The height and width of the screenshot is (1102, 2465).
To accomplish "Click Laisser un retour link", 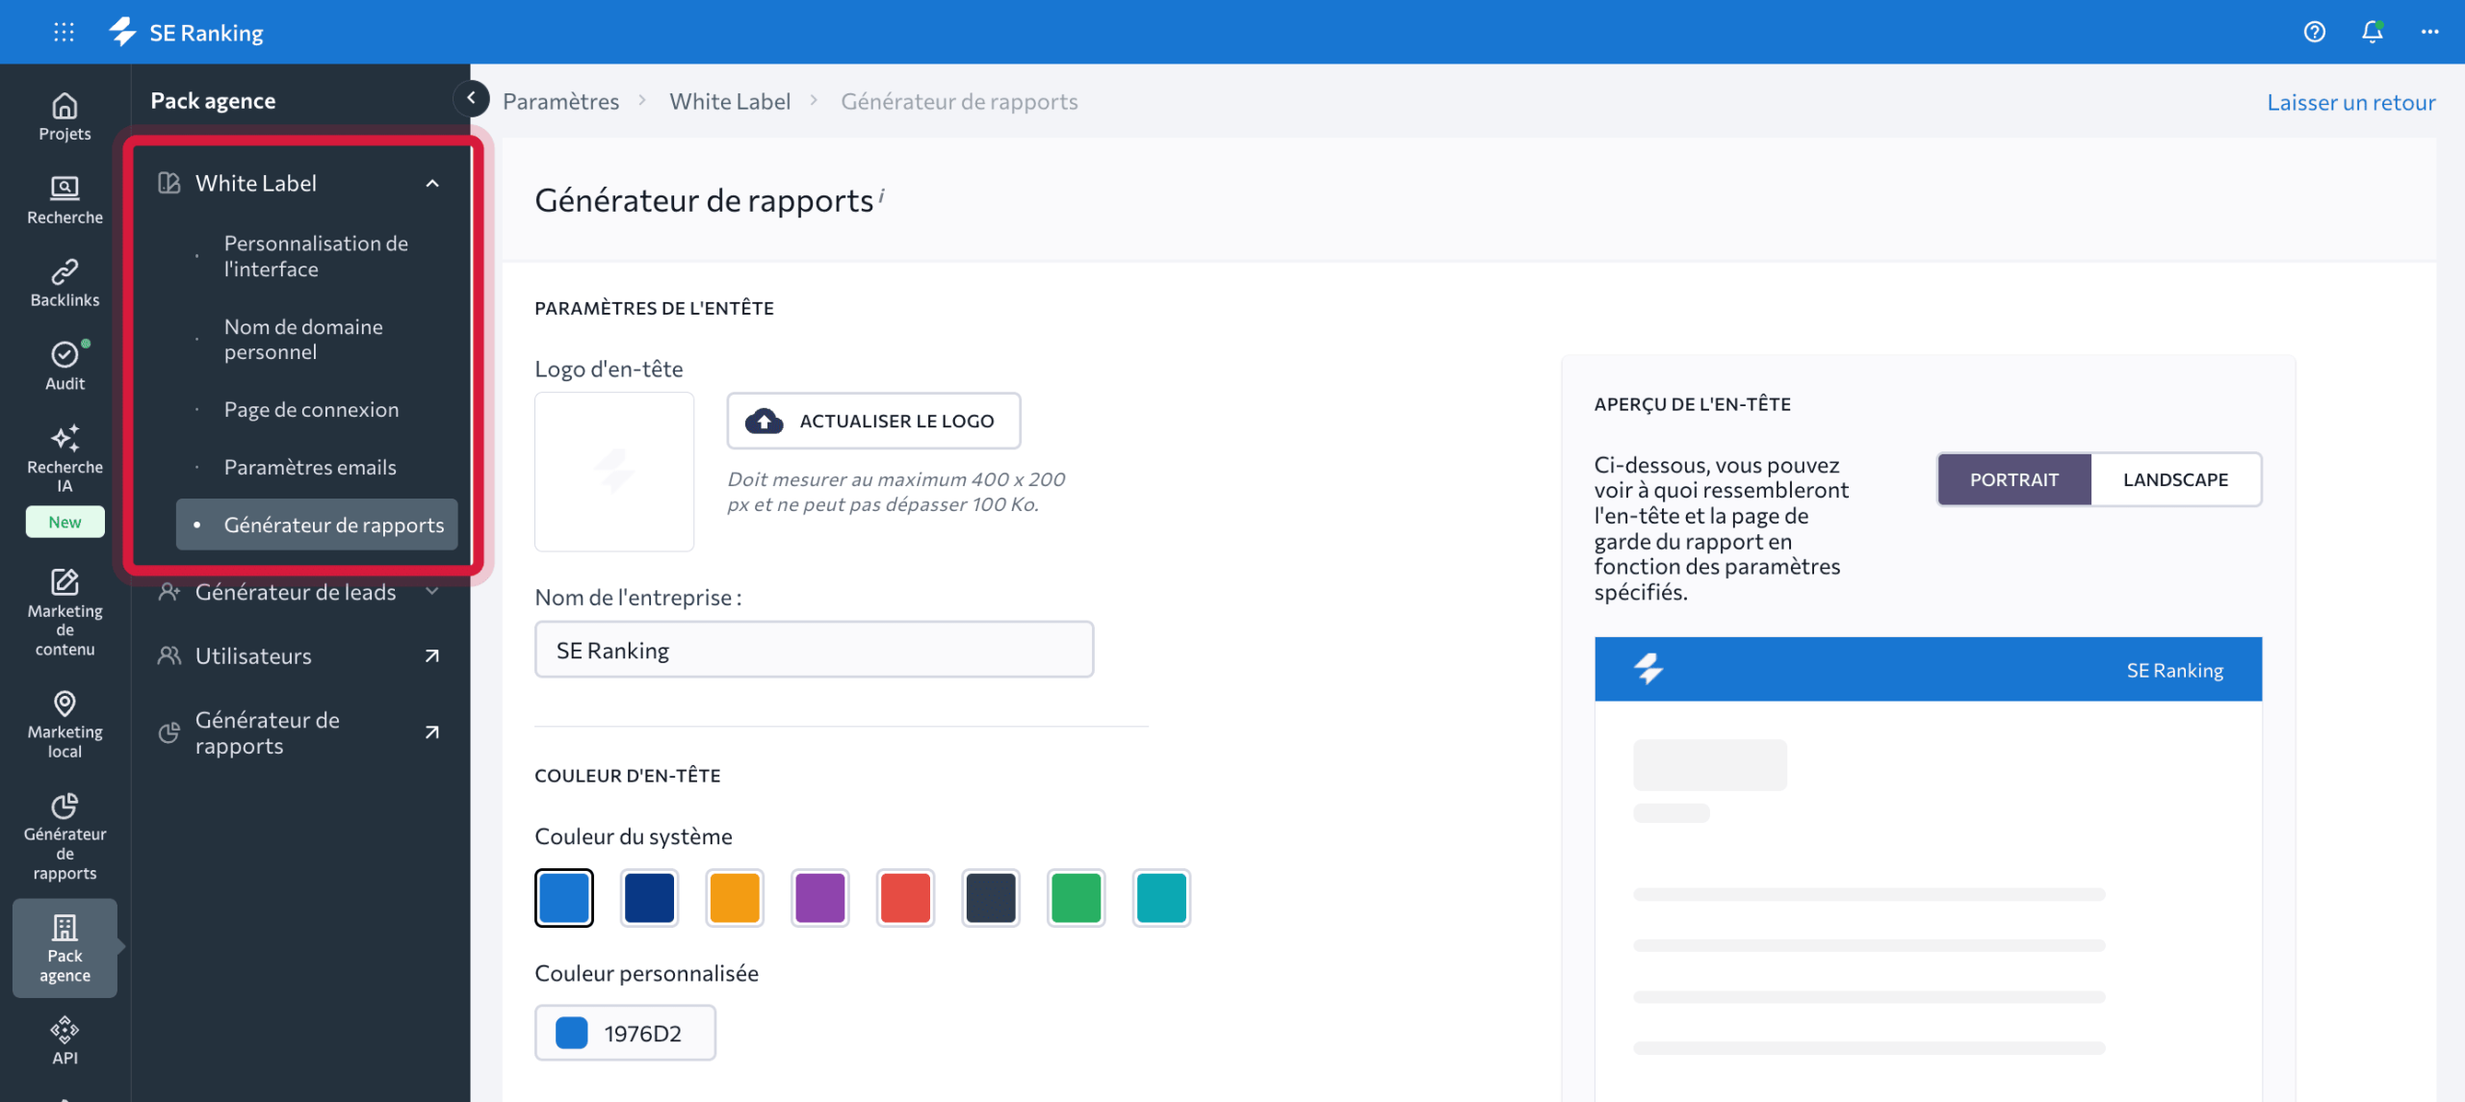I will tap(2350, 102).
